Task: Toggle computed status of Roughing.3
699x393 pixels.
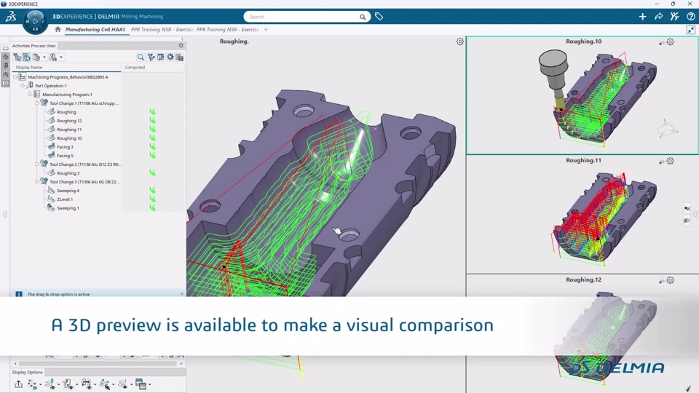Action: 152,173
